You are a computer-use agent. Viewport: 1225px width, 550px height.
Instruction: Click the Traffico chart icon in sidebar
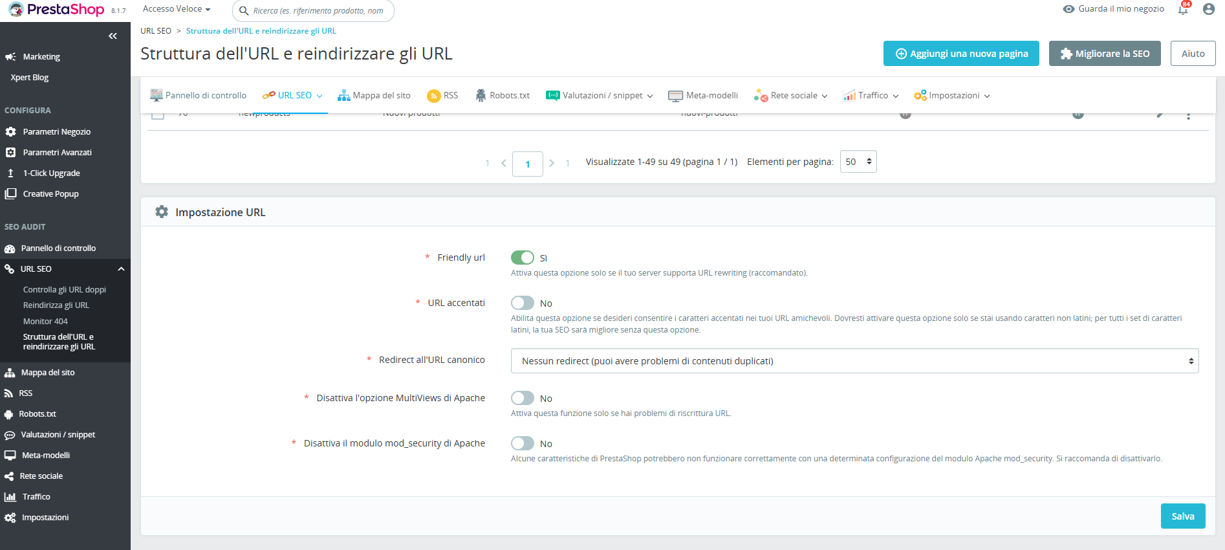tap(10, 497)
